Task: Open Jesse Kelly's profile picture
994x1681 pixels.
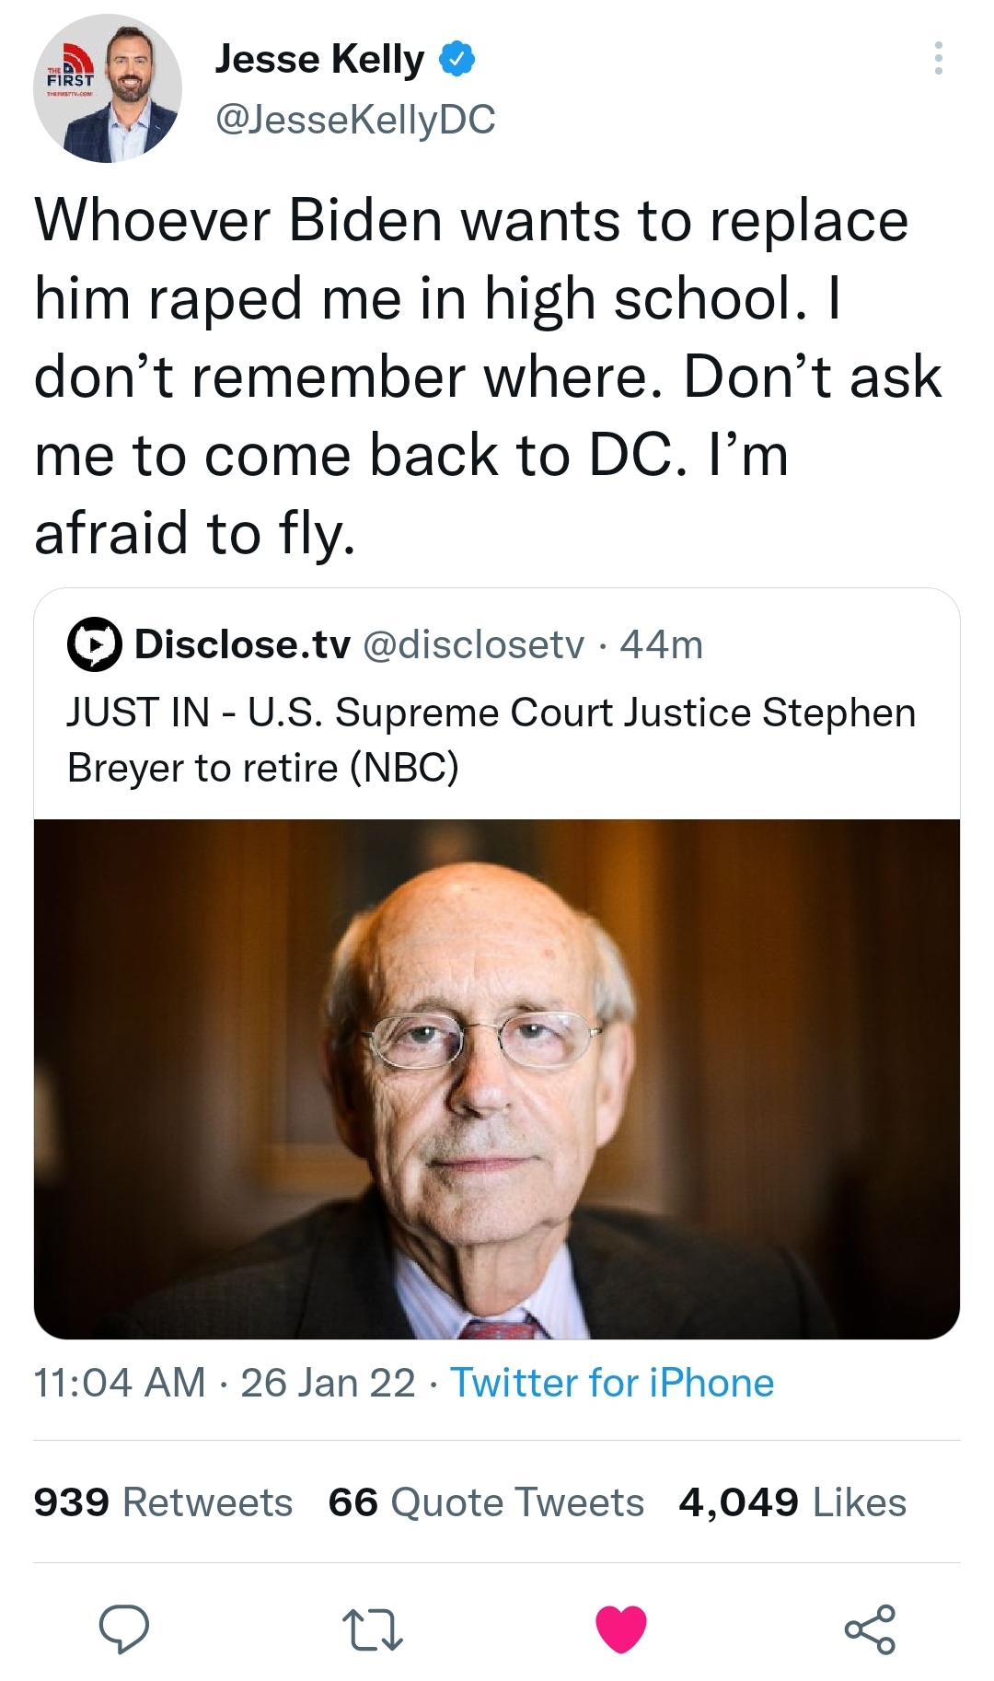Action: (108, 88)
